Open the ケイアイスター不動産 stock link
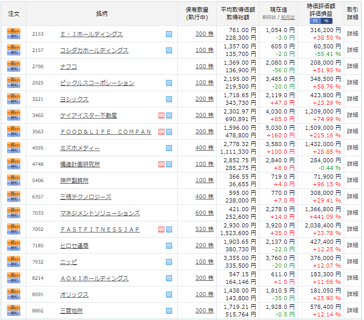Screen dimensions: 364x320 [x=88, y=115]
